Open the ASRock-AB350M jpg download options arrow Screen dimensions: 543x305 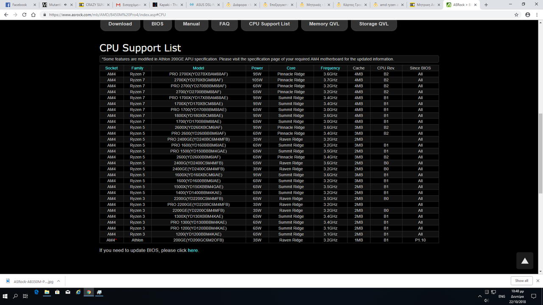coord(59,281)
